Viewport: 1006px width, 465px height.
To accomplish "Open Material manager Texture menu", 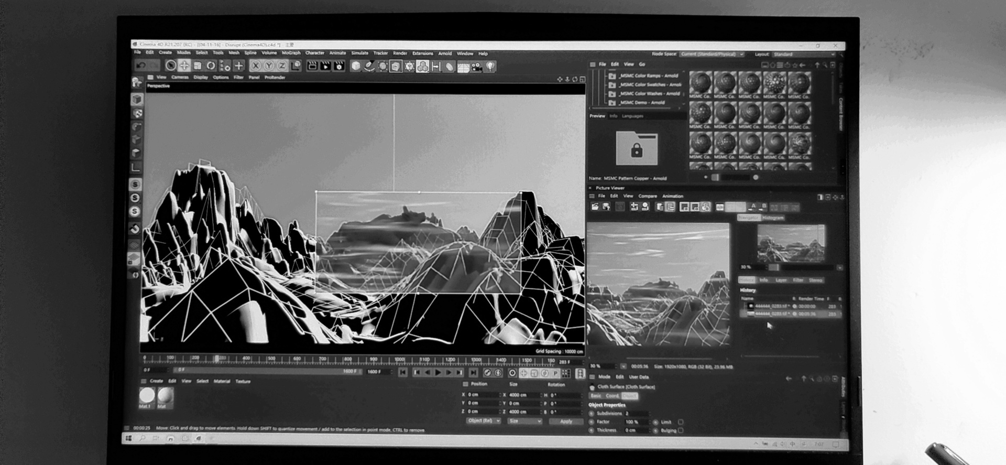I will pos(243,381).
